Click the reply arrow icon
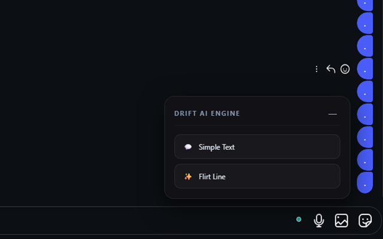Image resolution: width=383 pixels, height=239 pixels. pyautogui.click(x=331, y=69)
